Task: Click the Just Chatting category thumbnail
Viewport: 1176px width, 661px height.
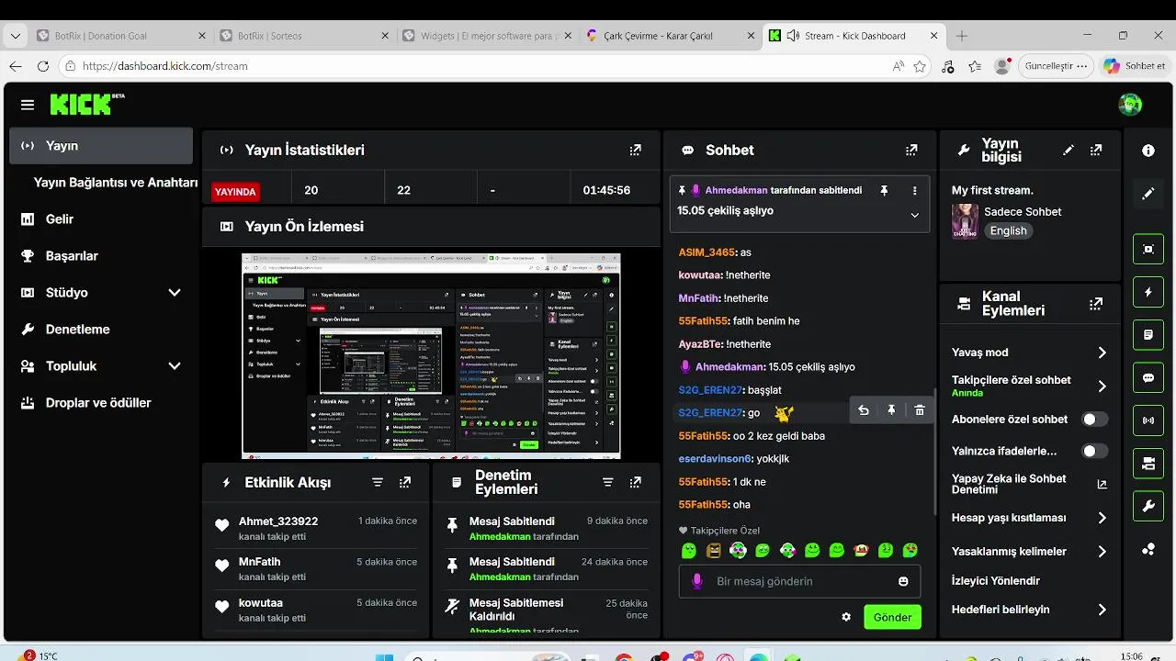Action: (x=965, y=221)
